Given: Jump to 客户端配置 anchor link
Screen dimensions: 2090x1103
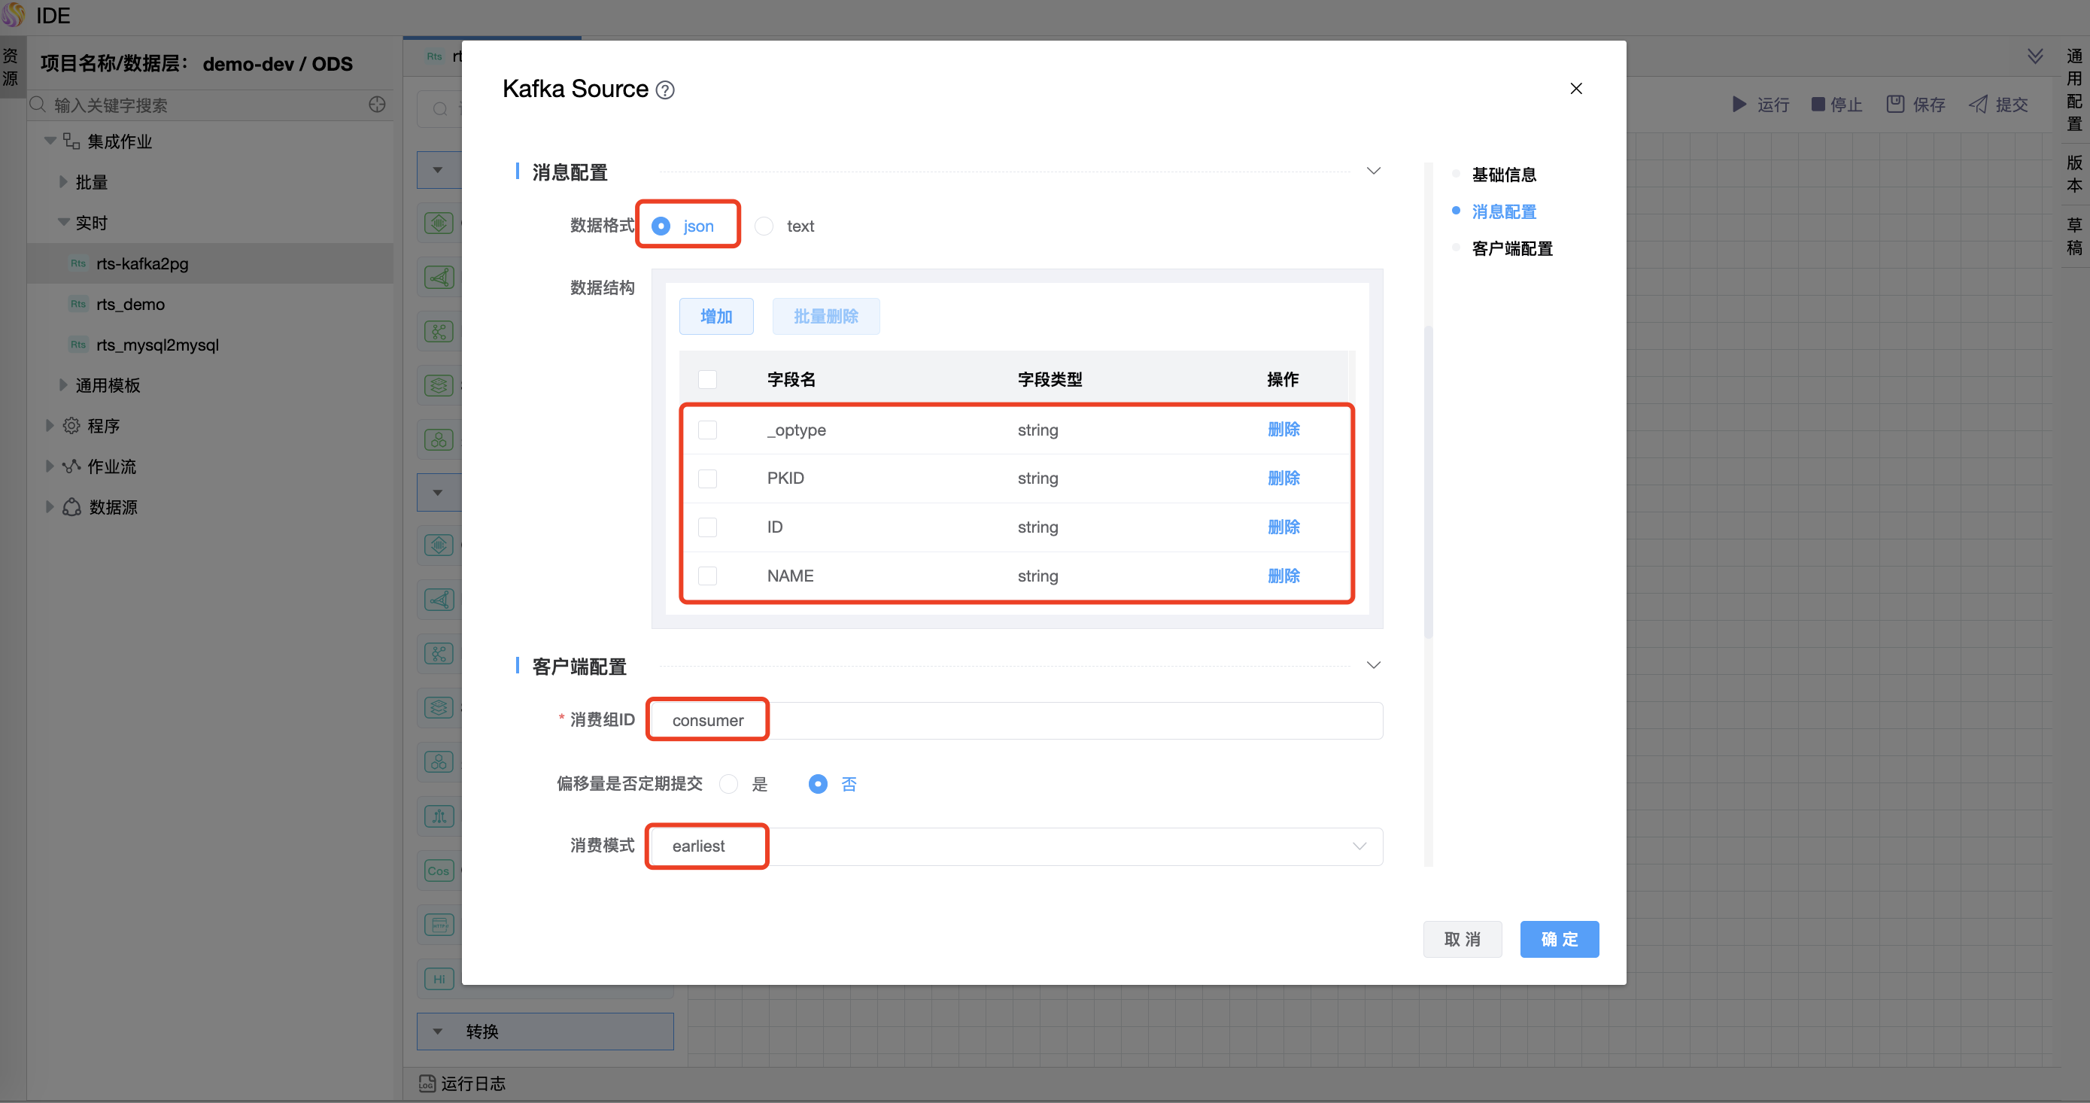Looking at the screenshot, I should pos(1511,249).
